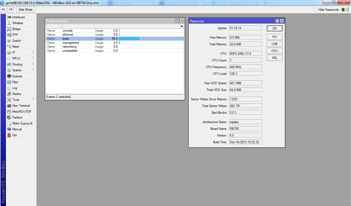351x206 pixels.
Task: Open the Log menu label
Action: click(15, 88)
